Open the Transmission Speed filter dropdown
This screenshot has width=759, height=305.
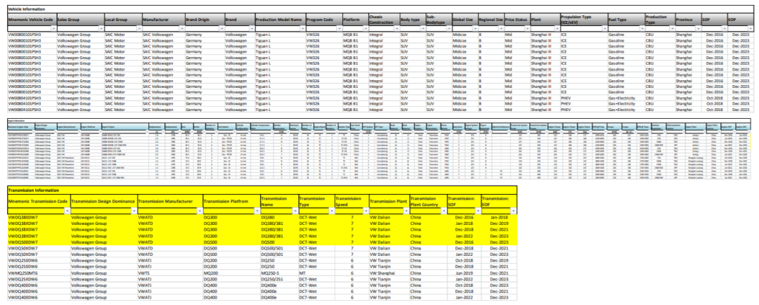coord(365,210)
